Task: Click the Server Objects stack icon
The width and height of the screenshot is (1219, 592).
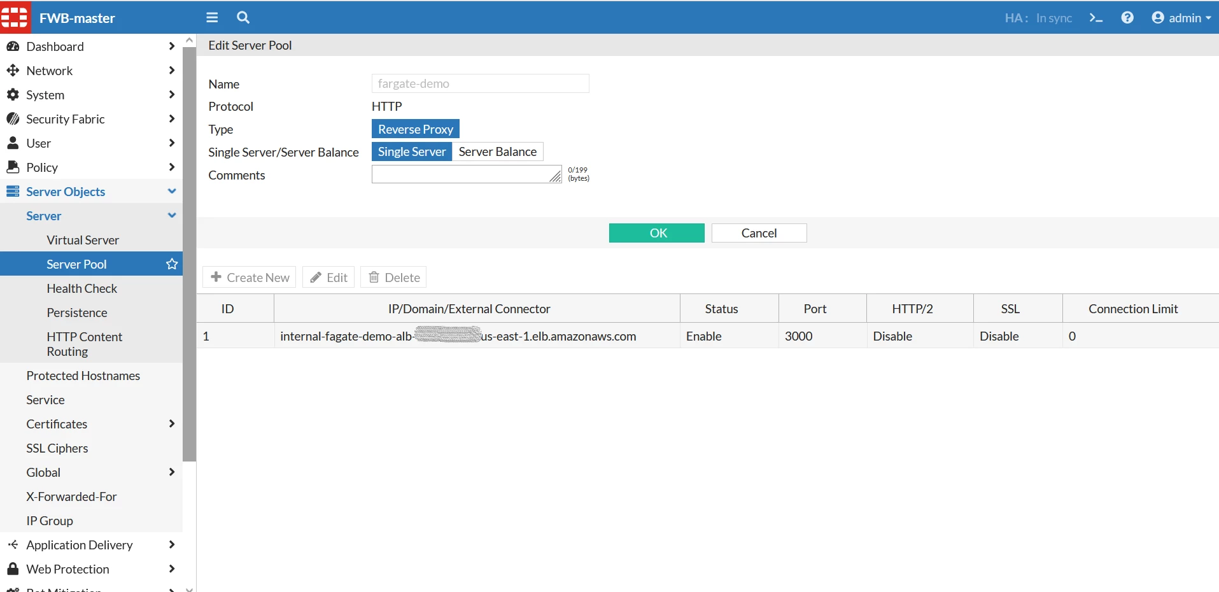Action: [x=13, y=192]
